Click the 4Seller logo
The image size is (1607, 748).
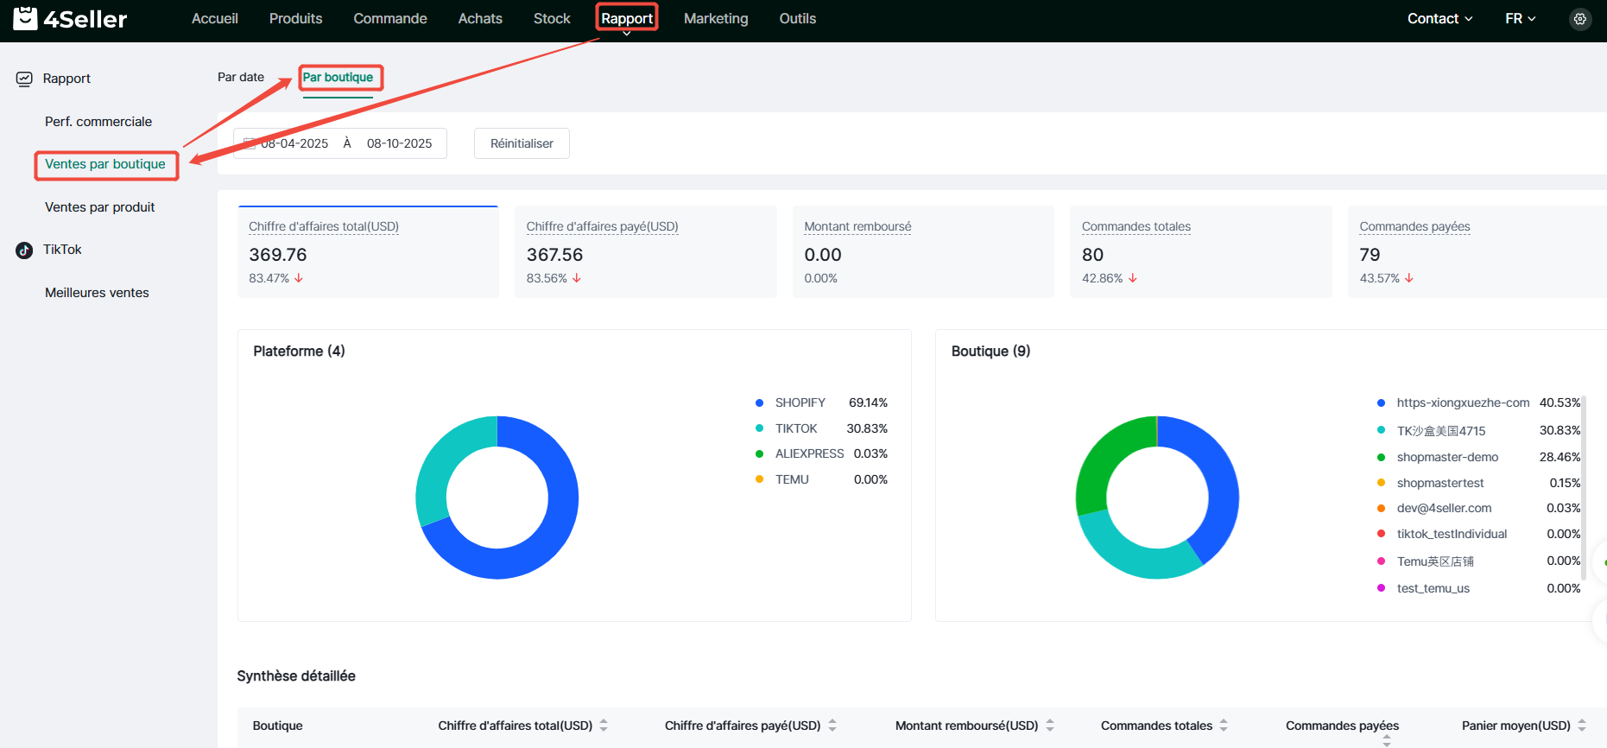(x=70, y=18)
